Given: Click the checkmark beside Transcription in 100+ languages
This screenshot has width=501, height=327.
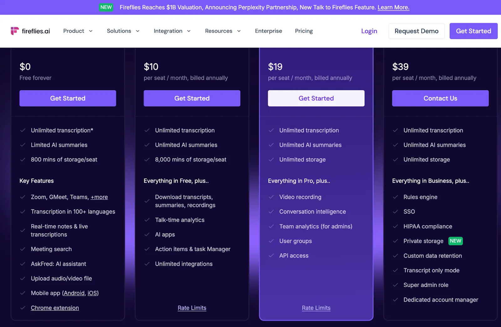Looking at the screenshot, I should click(23, 212).
